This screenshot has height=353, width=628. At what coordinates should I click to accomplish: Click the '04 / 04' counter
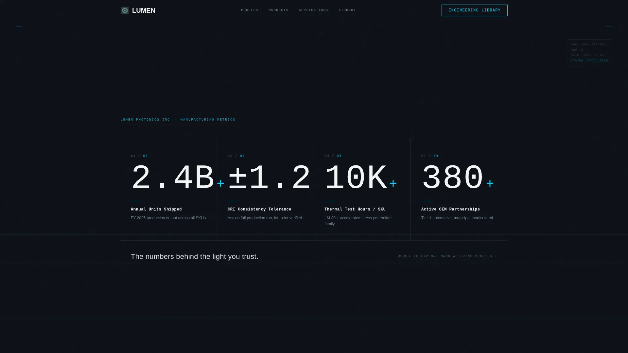pyautogui.click(x=430, y=156)
